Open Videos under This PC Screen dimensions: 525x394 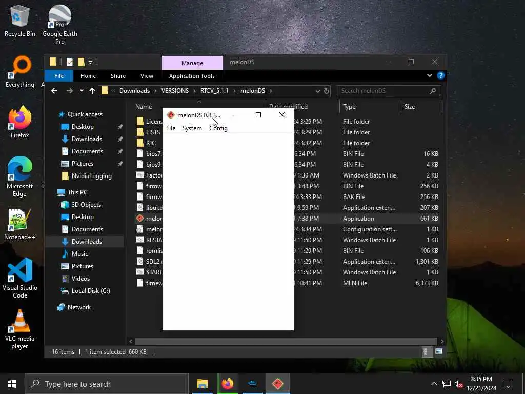point(80,279)
